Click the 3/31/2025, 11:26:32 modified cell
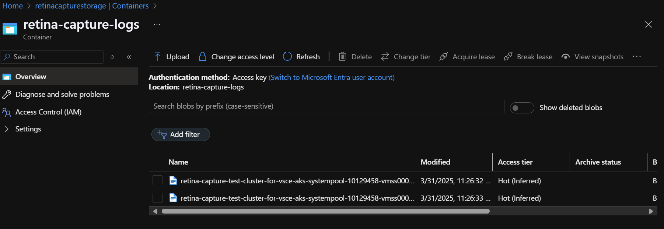The width and height of the screenshot is (664, 229). point(455,181)
